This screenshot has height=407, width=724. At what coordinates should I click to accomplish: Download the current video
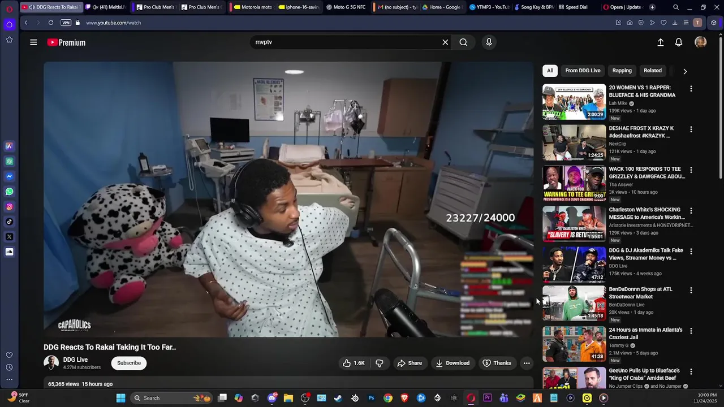pos(453,363)
